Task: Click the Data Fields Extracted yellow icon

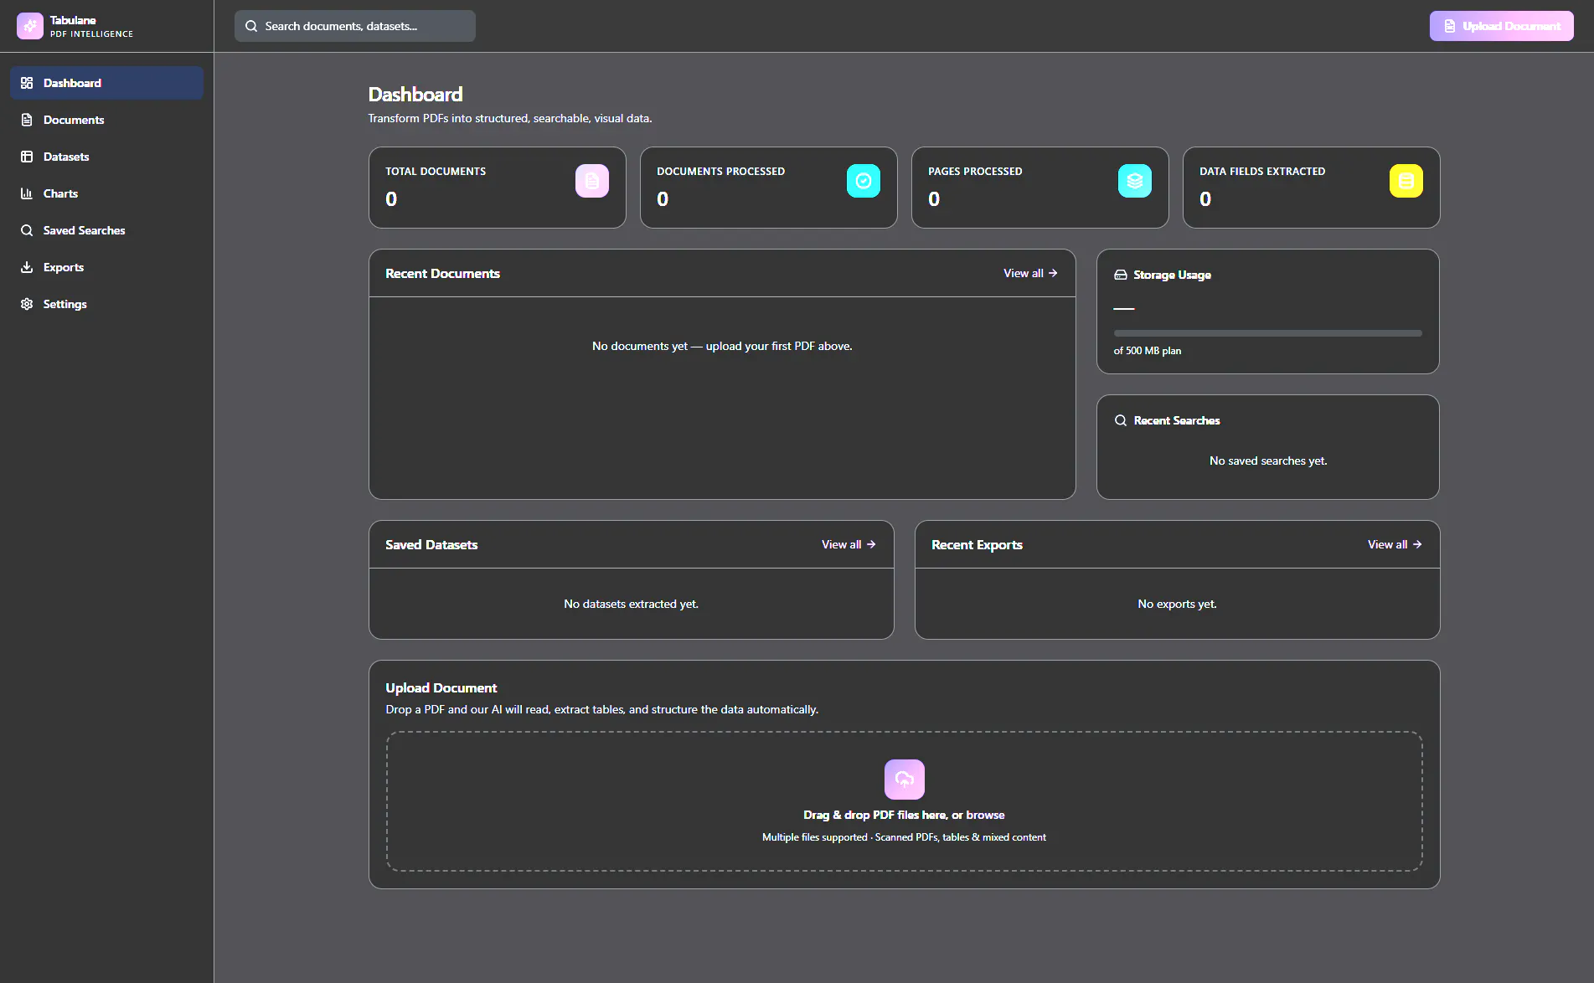Action: 1406,181
